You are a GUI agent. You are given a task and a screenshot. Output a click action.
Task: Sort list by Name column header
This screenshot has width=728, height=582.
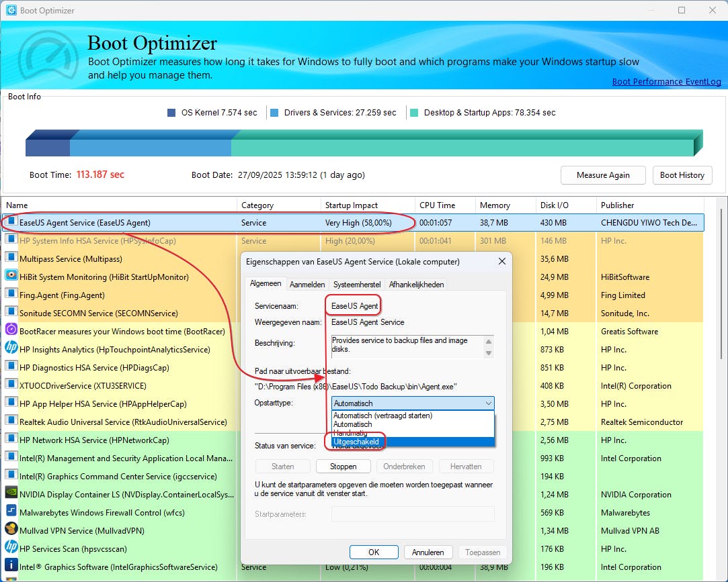click(121, 205)
